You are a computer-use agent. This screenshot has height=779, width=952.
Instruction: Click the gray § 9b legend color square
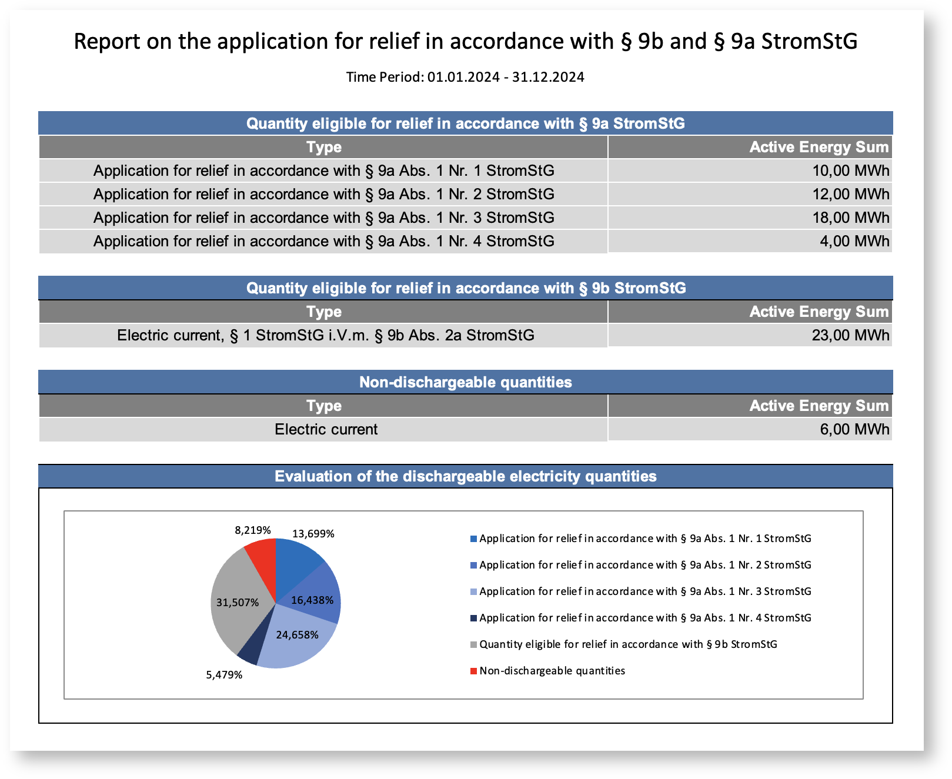pos(473,644)
